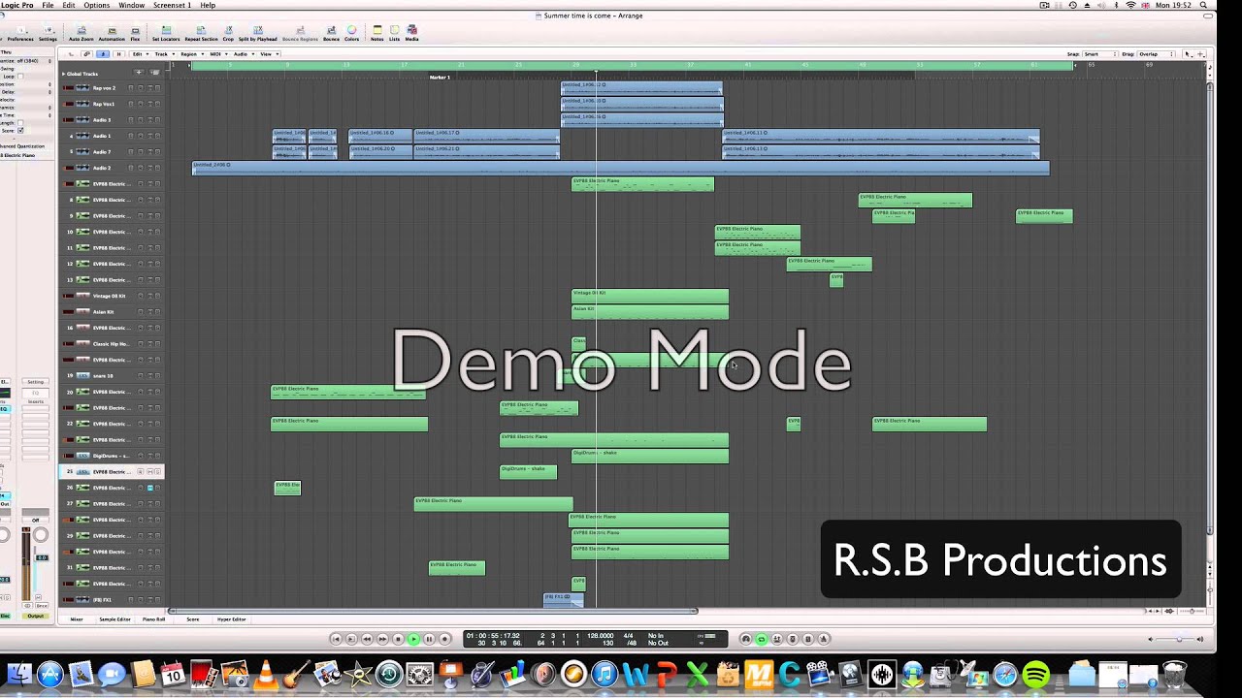Image resolution: width=1242 pixels, height=698 pixels.
Task: Toggle the green Cycle mode button
Action: [762, 639]
